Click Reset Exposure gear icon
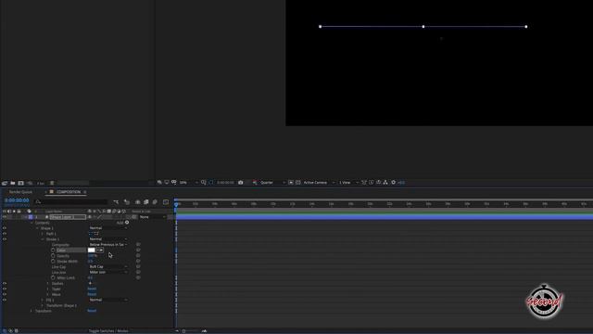The image size is (593, 334). coord(393,183)
